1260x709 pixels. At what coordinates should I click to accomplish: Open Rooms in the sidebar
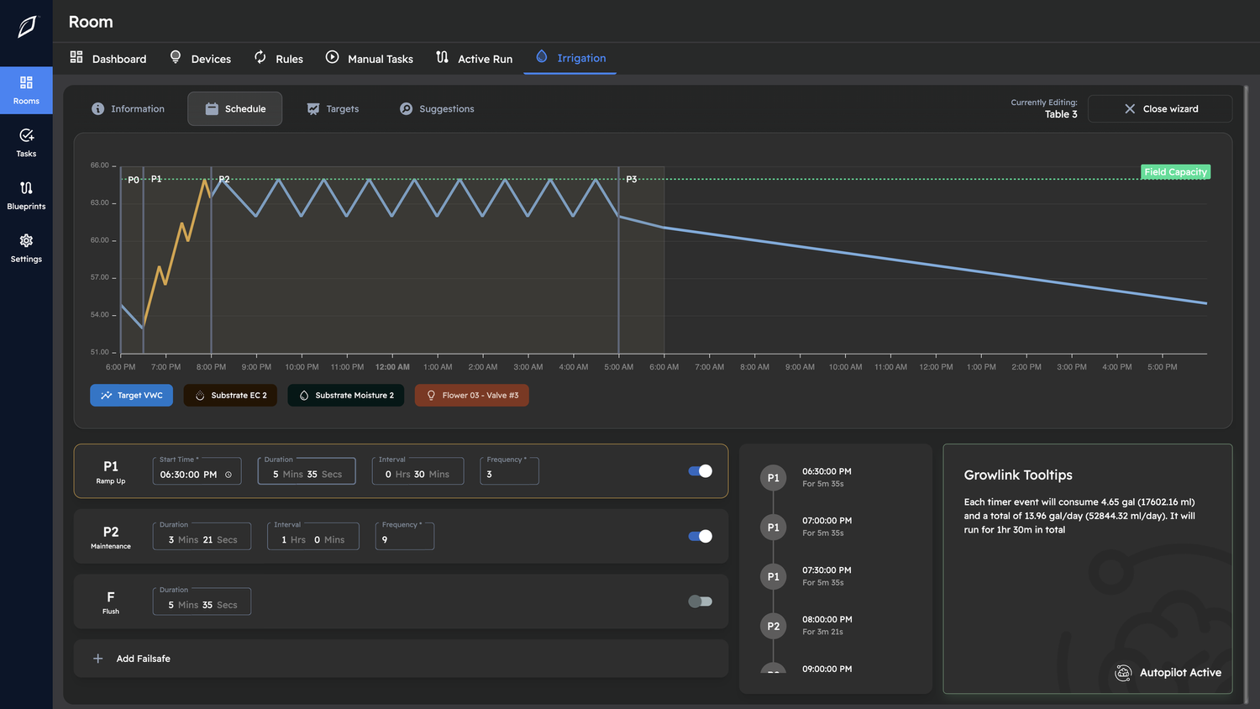26,91
